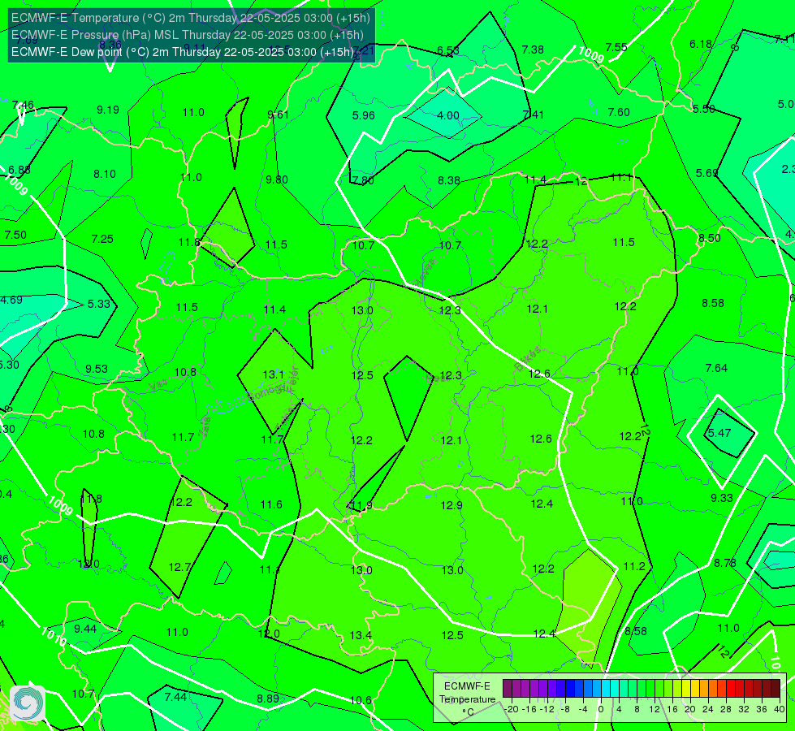795x731 pixels.
Task: Click the 9.80 temperature value
Action: 277,180
